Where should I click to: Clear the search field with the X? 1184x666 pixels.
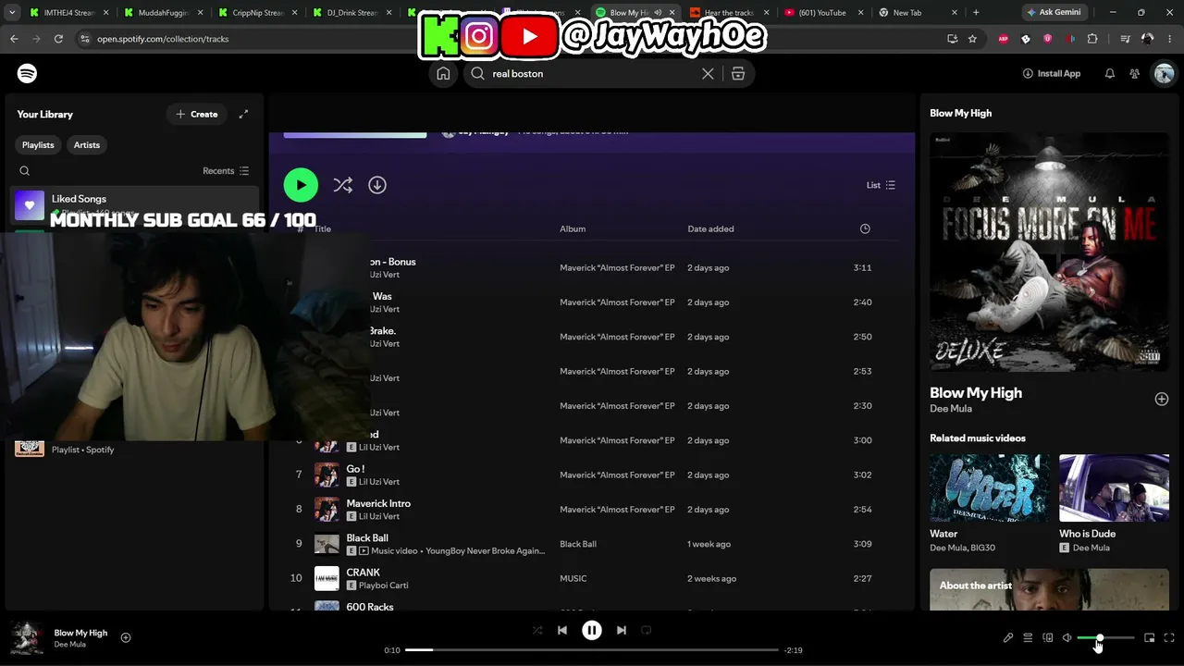tap(708, 74)
